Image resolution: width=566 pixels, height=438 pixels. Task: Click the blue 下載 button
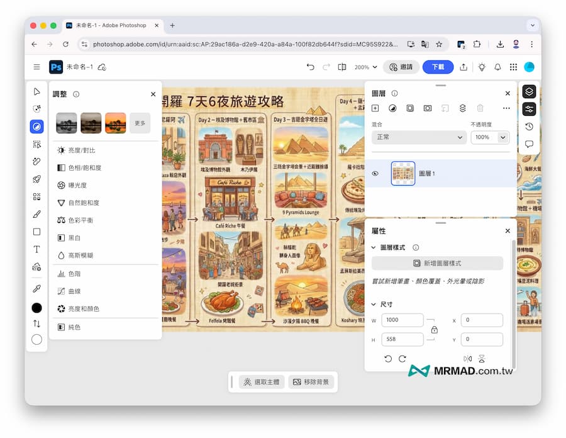point(438,66)
